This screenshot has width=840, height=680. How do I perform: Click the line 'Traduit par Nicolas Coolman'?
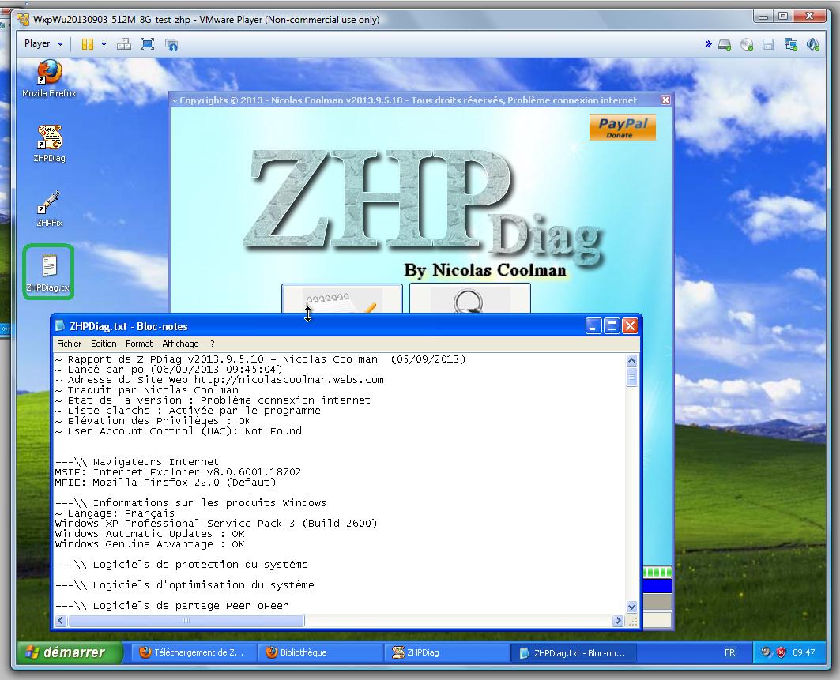(x=147, y=390)
